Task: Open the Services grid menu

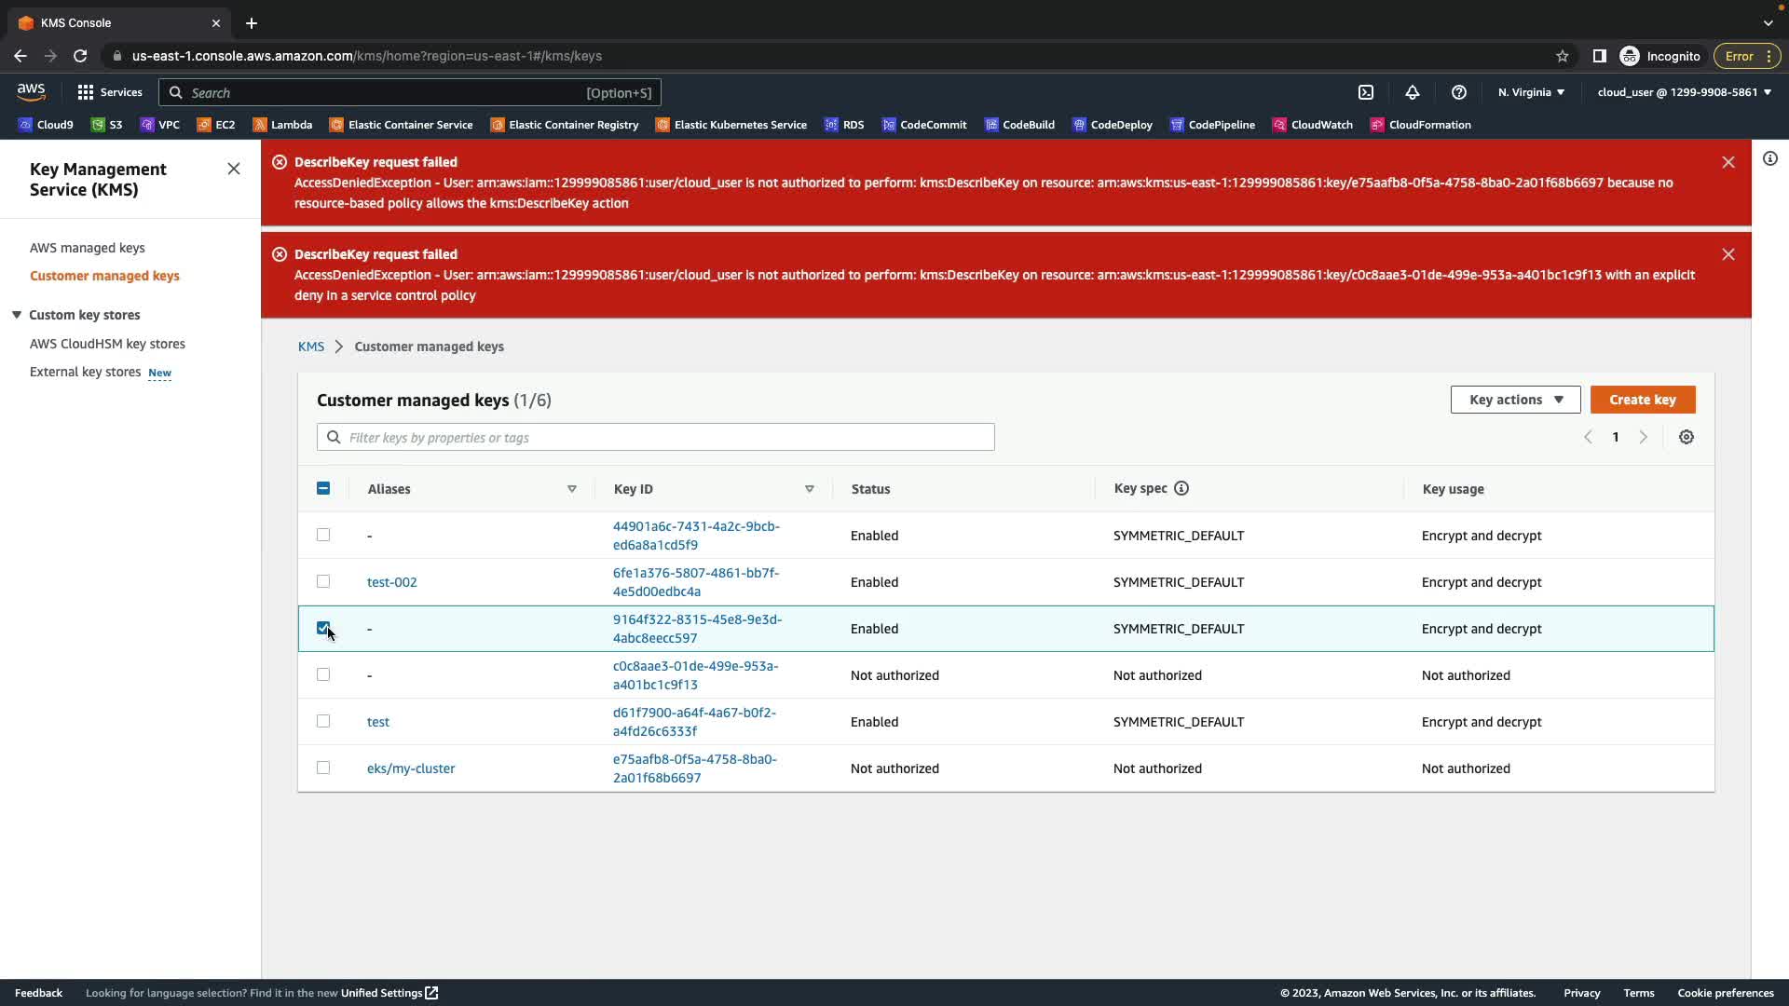Action: [x=110, y=92]
